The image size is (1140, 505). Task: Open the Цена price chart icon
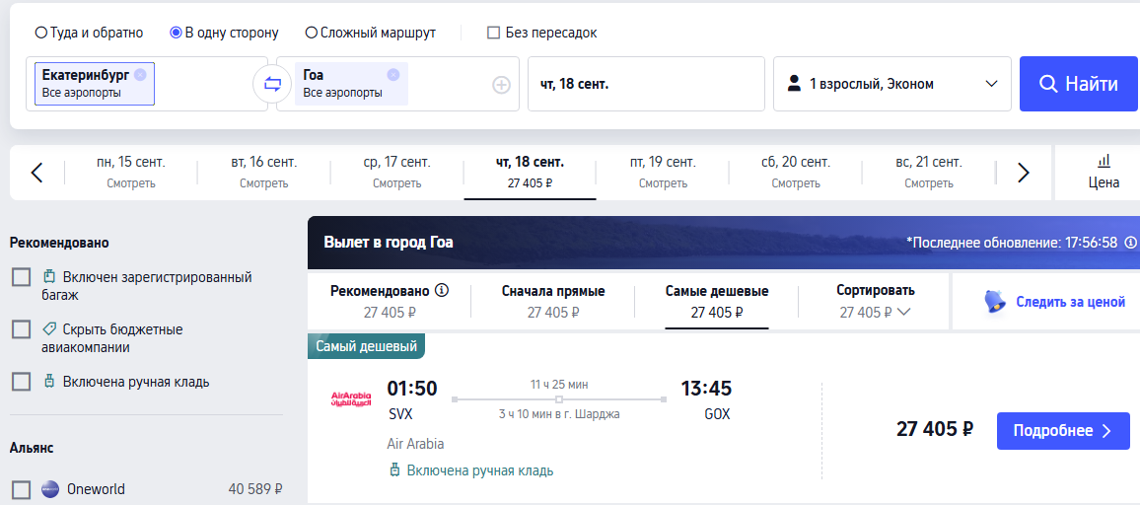pyautogui.click(x=1104, y=160)
